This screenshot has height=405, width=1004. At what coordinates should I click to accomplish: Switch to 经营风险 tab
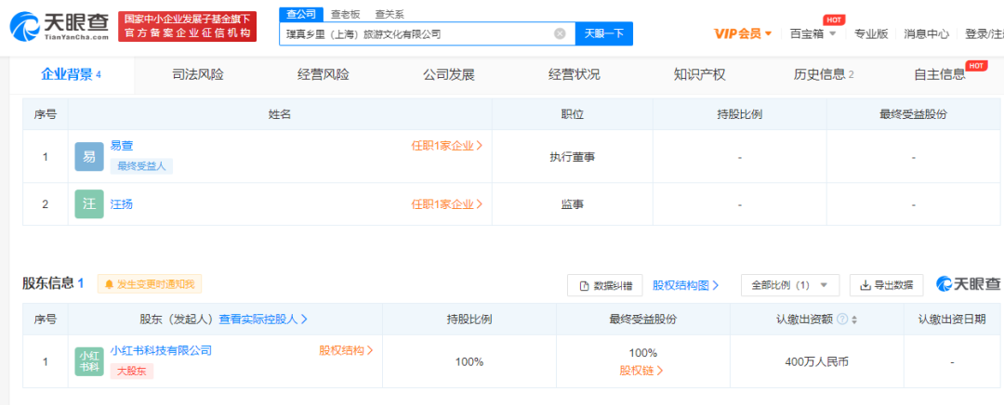pyautogui.click(x=324, y=75)
